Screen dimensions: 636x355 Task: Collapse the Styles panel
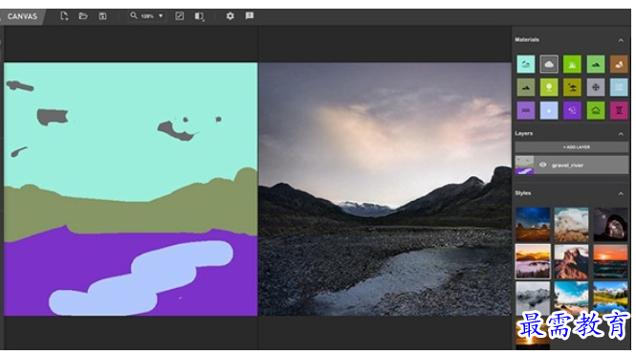[621, 194]
